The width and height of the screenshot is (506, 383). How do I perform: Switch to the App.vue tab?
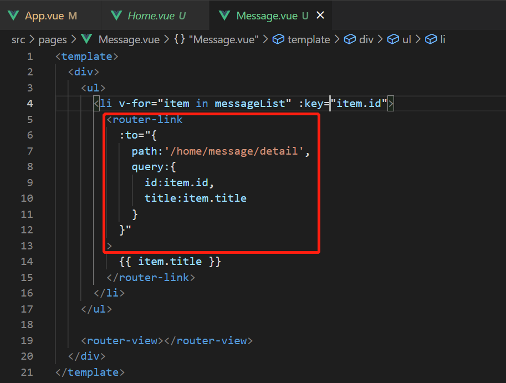point(50,16)
